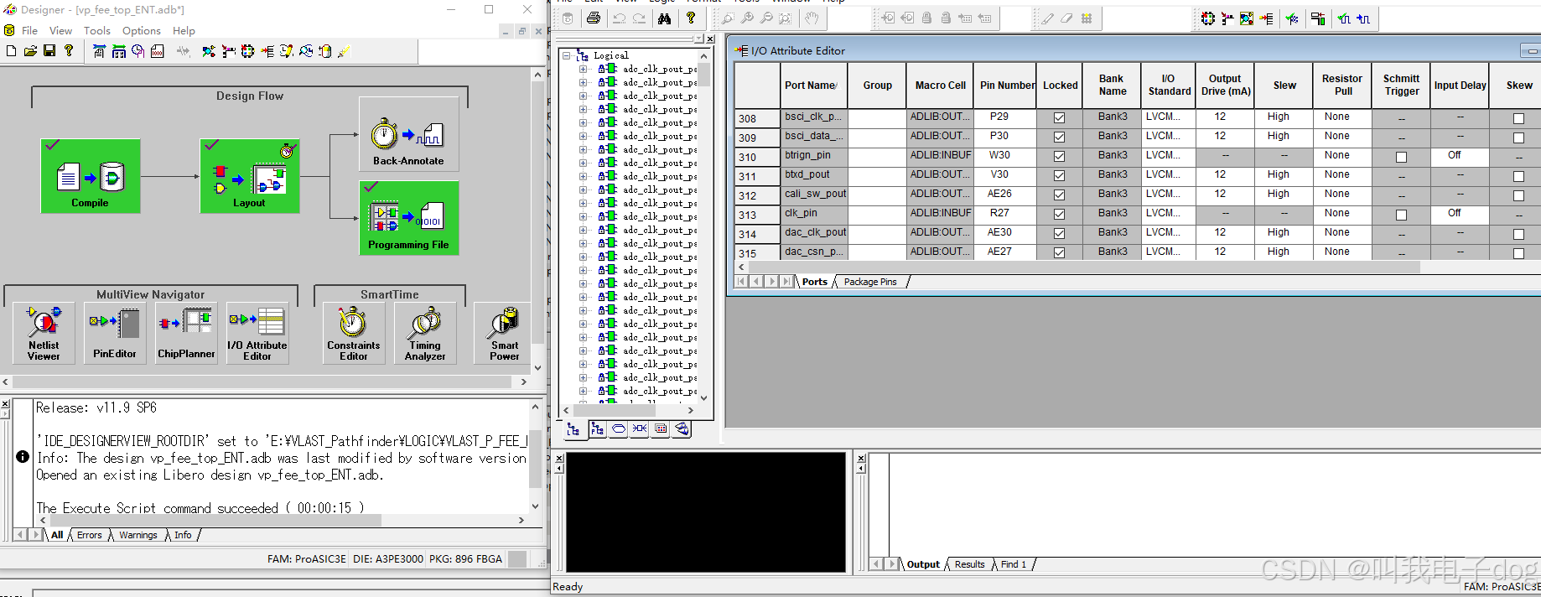Toggle Locked checkbox for btrign_pin row

coord(1059,157)
